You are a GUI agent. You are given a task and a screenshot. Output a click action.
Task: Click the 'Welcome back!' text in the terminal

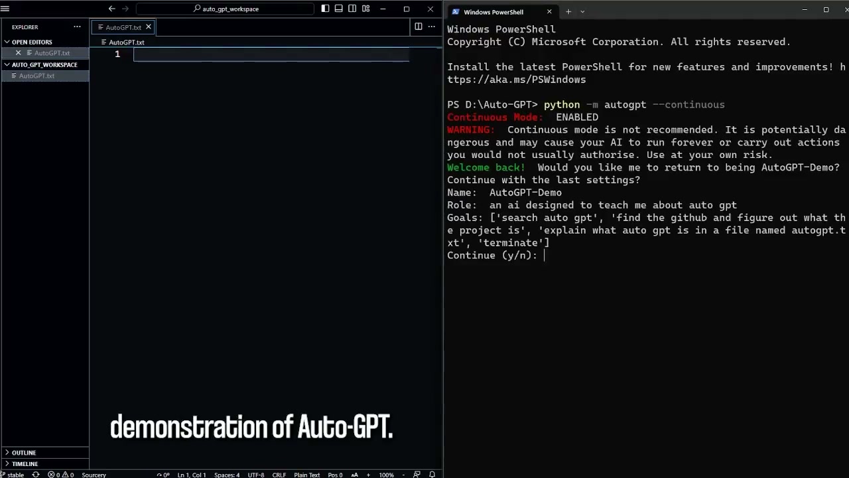486,168
